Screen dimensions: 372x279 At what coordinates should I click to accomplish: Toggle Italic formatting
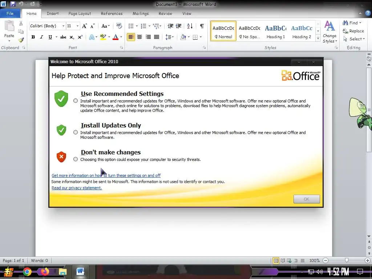(x=41, y=37)
